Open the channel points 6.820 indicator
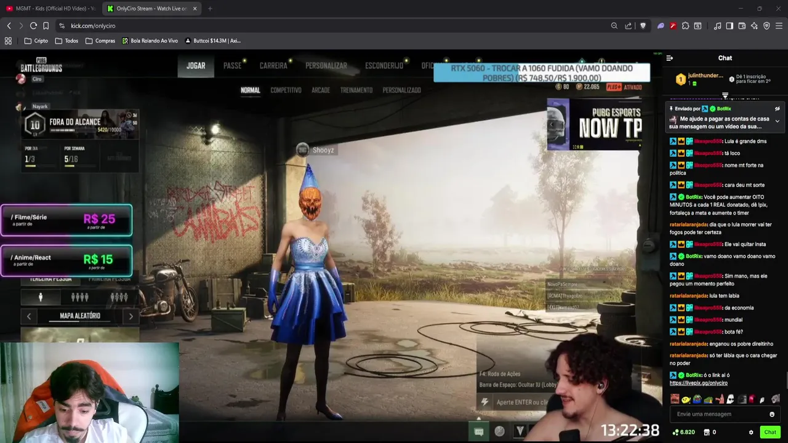Image resolution: width=788 pixels, height=443 pixels. [x=683, y=433]
